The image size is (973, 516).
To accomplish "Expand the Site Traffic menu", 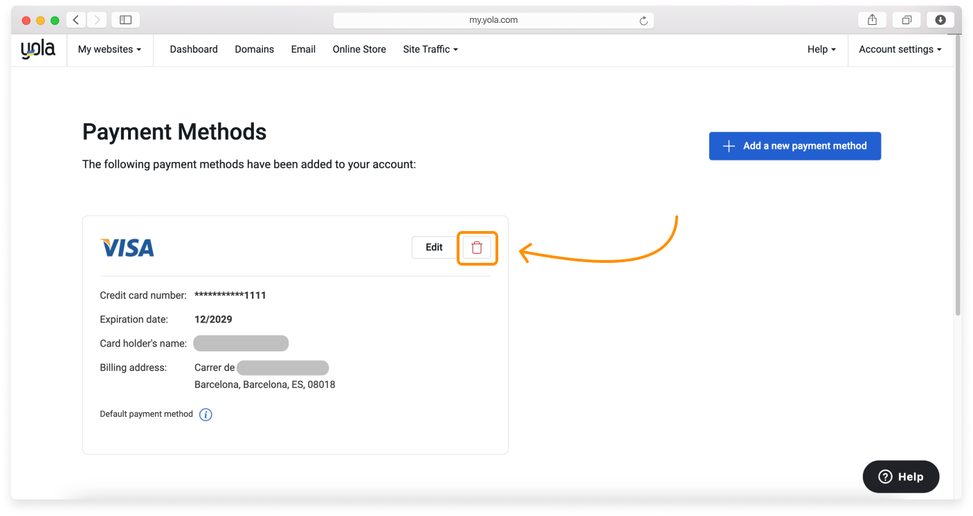I will pyautogui.click(x=430, y=49).
